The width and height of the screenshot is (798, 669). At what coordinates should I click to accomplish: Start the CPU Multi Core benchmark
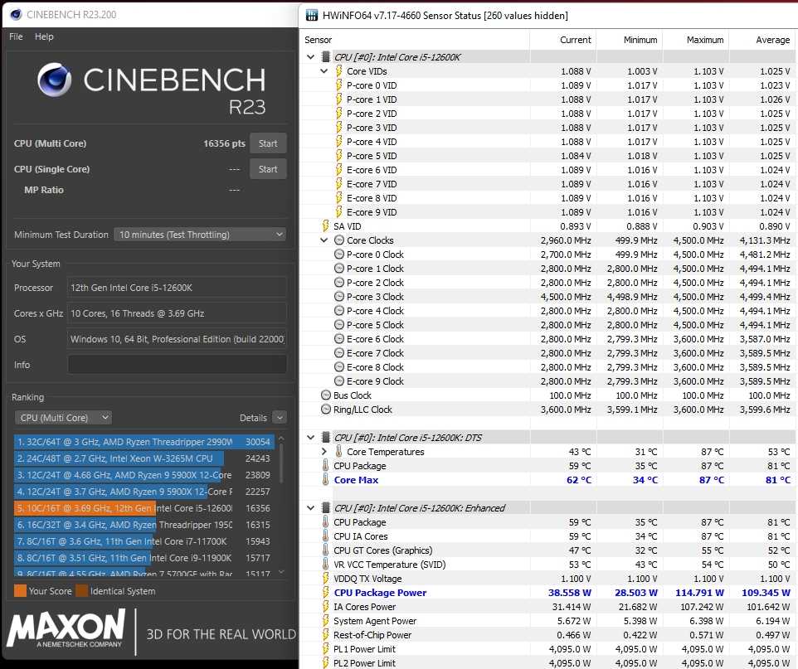268,143
